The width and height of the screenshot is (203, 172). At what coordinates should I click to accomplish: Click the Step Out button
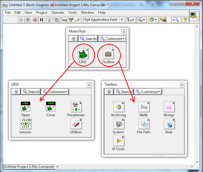(77, 20)
